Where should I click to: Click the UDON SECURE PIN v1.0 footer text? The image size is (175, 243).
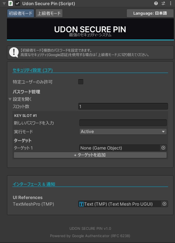[90, 228]
